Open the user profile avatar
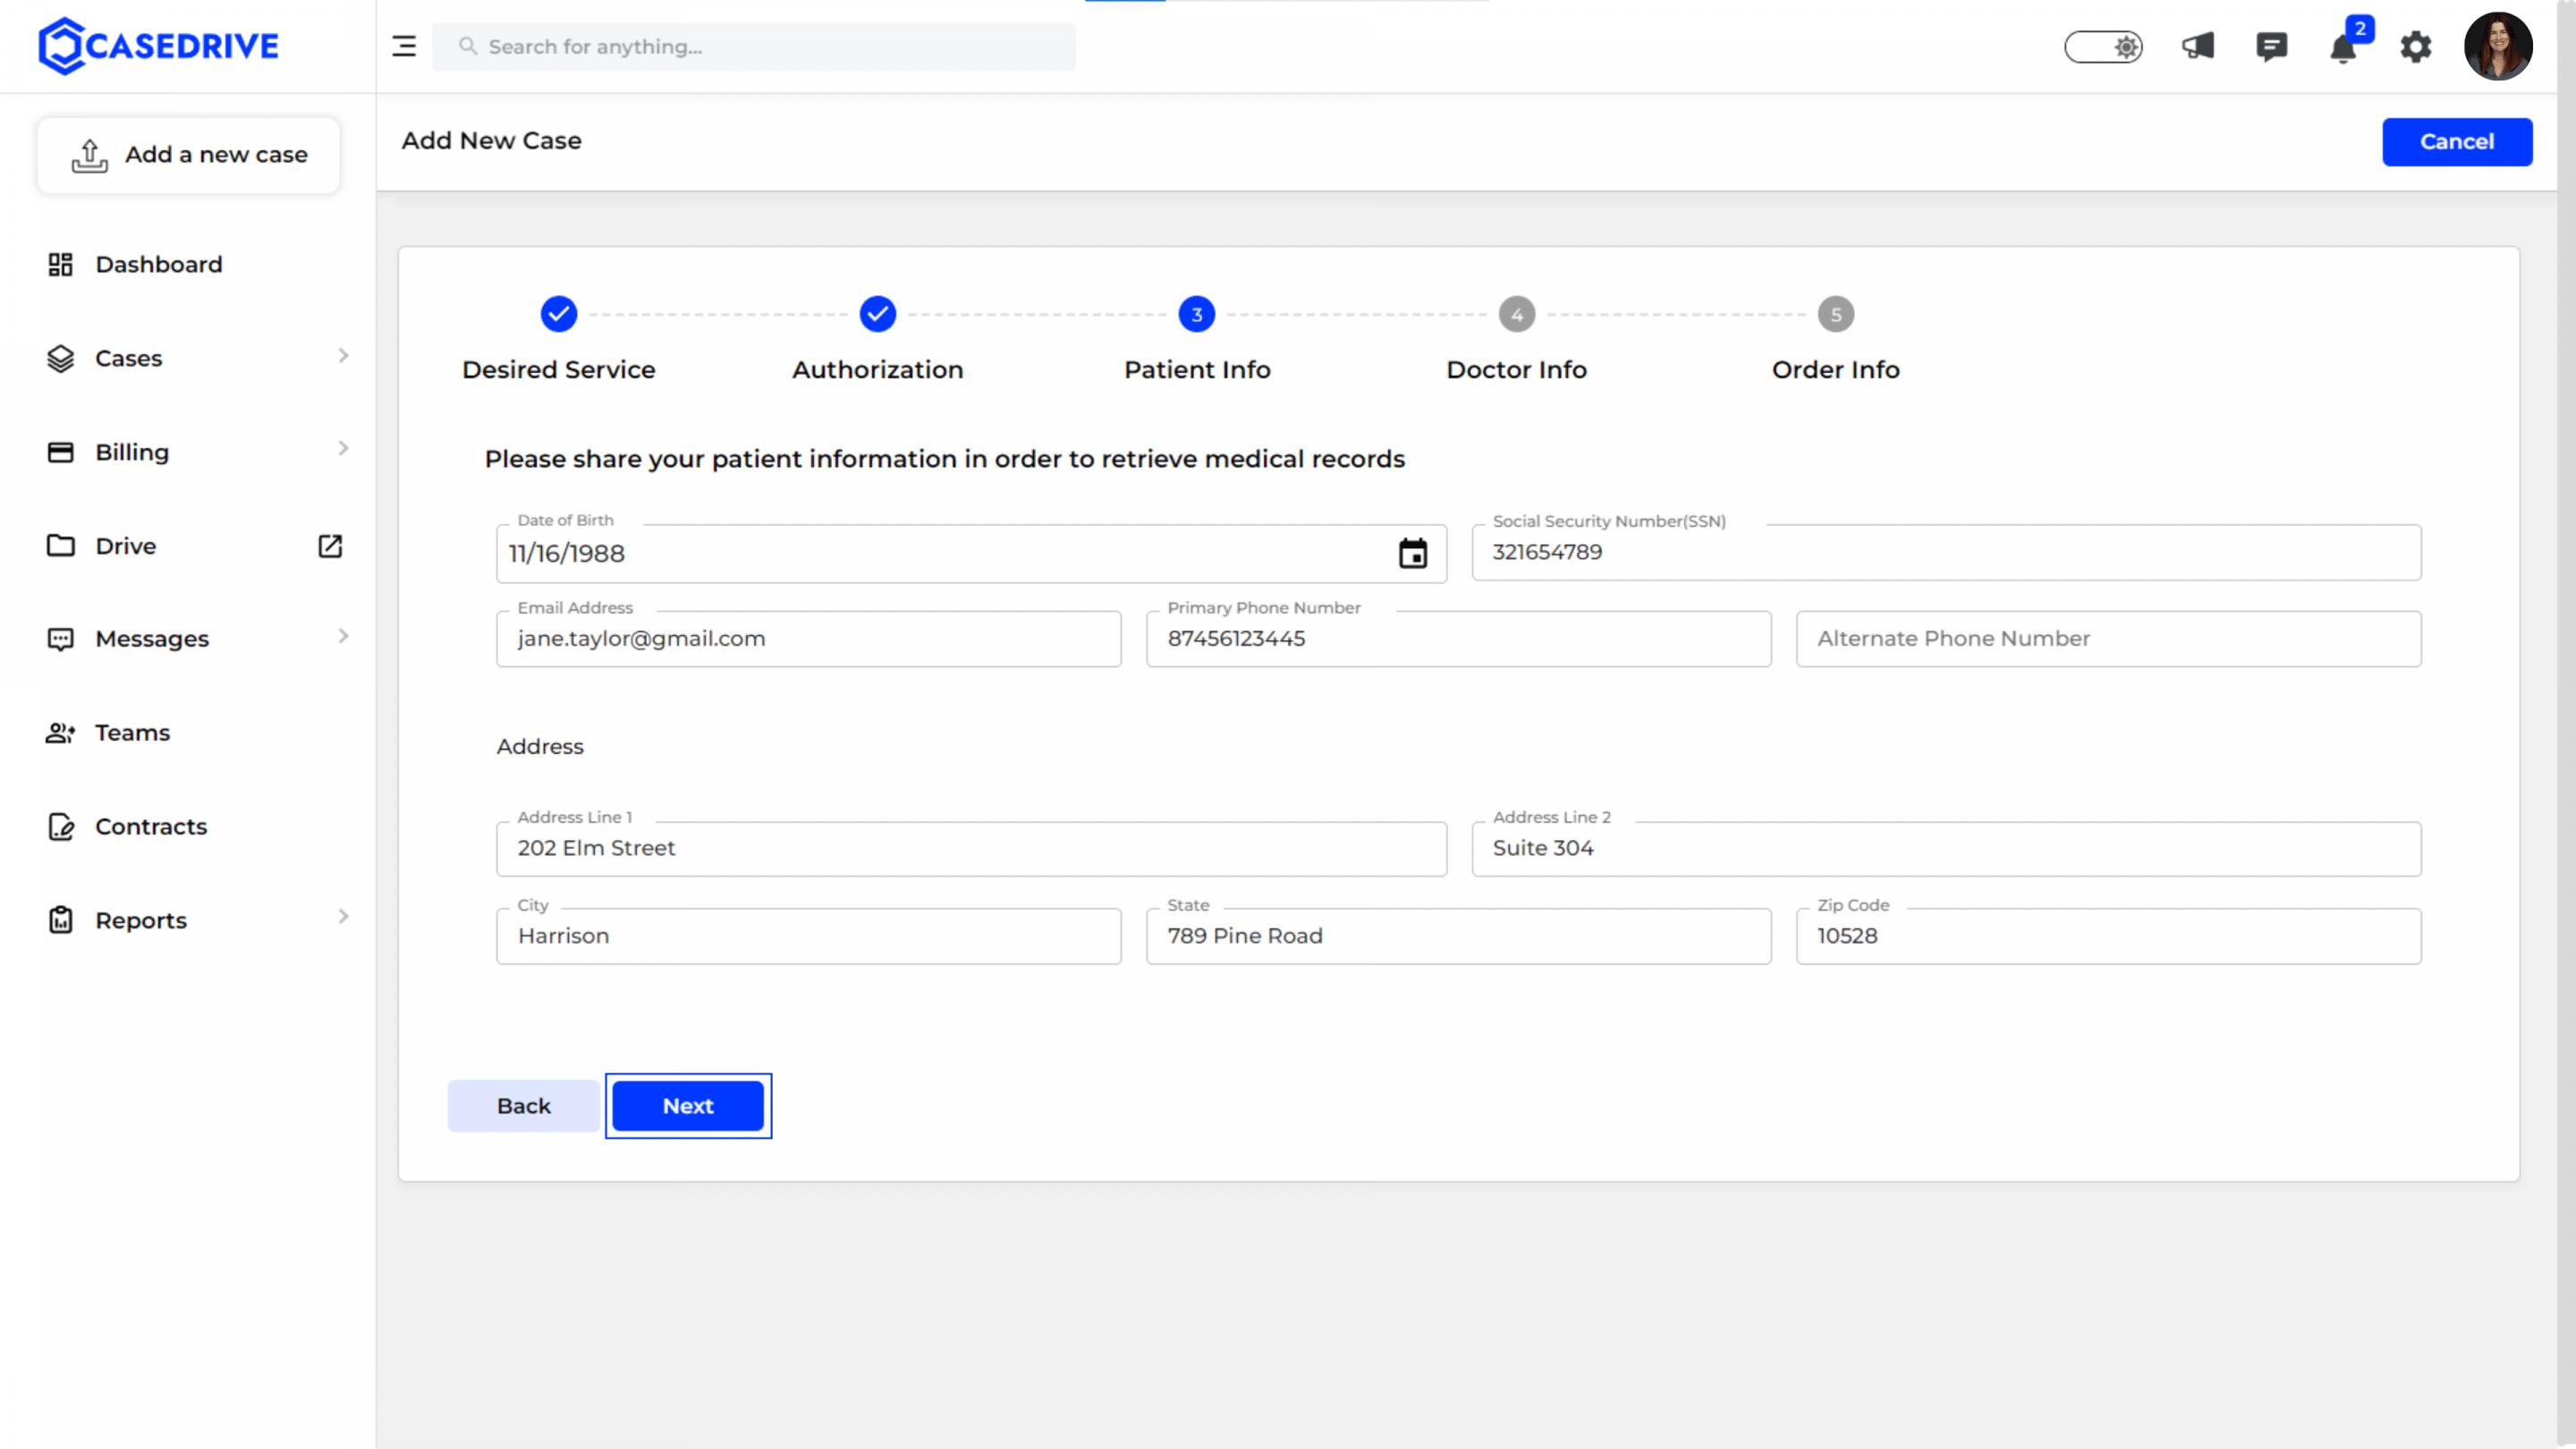 (x=2498, y=46)
